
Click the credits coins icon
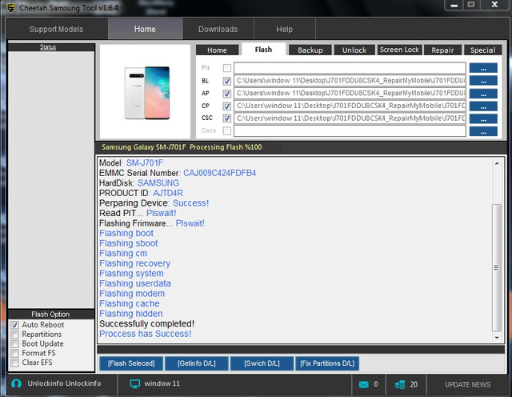click(x=400, y=384)
